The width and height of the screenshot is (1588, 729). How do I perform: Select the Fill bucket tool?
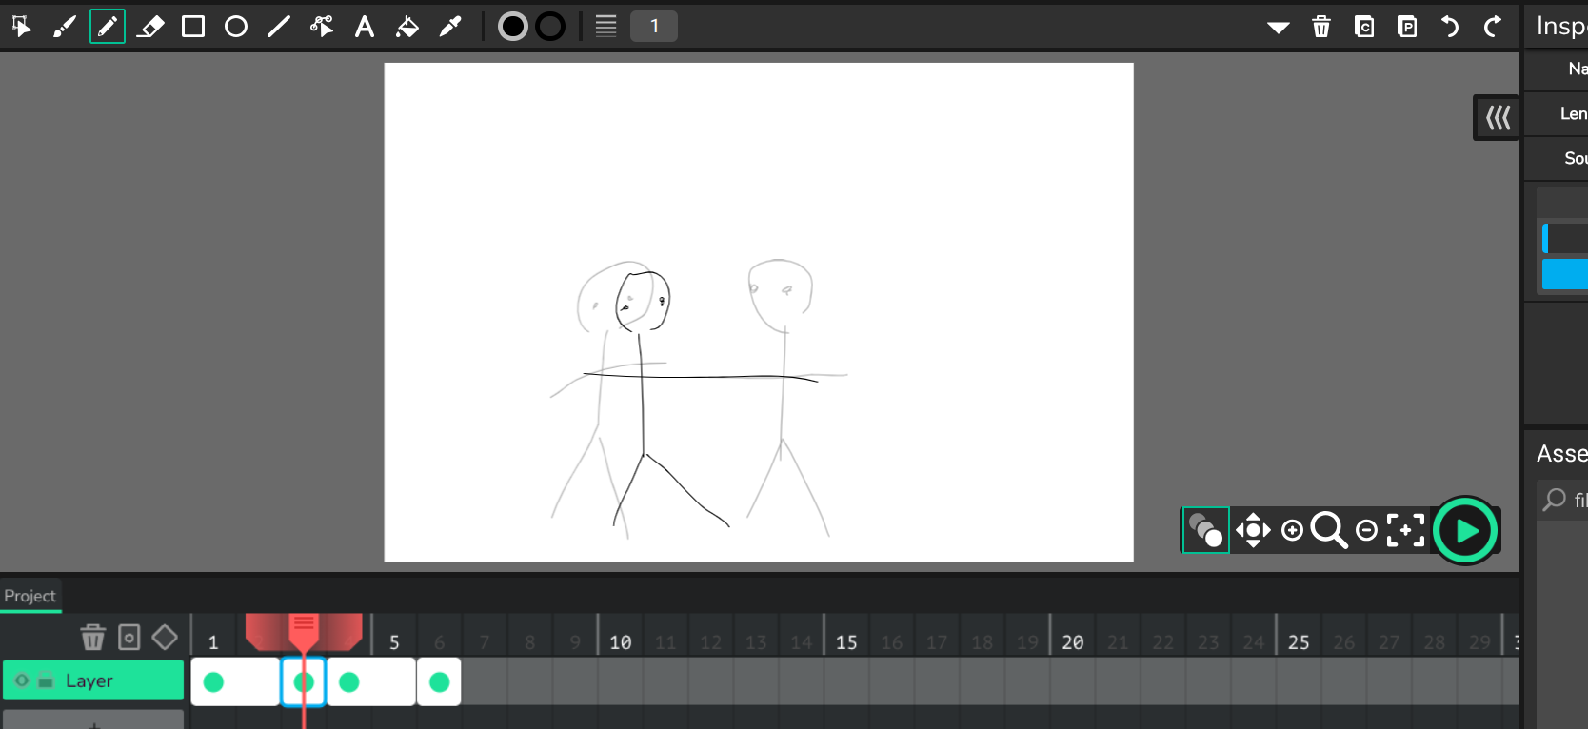(x=407, y=27)
